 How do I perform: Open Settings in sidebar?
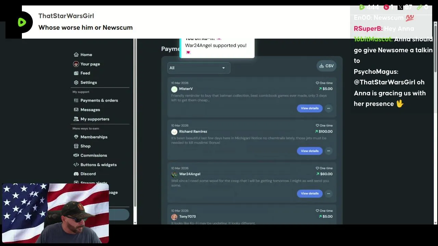[86, 82]
